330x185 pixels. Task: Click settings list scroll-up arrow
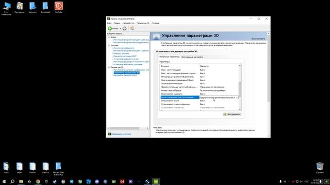pyautogui.click(x=240, y=66)
